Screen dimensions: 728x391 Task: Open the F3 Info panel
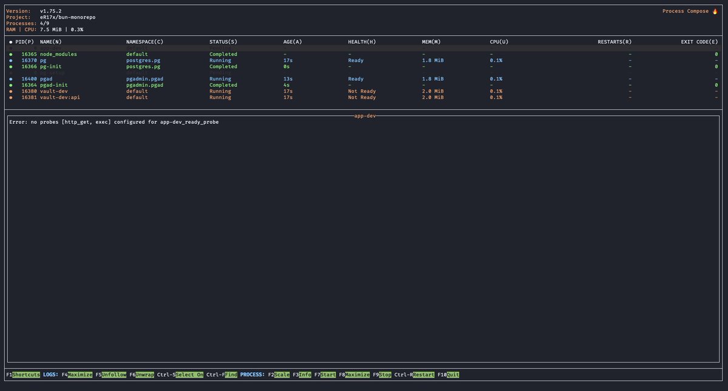pos(303,375)
